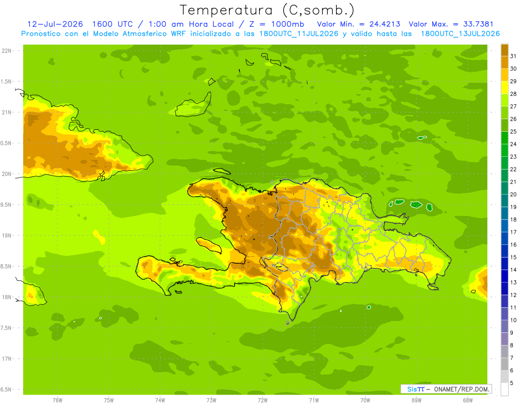The width and height of the screenshot is (525, 406).
Task: Click the '12' label on the color legend
Action: click(x=514, y=295)
